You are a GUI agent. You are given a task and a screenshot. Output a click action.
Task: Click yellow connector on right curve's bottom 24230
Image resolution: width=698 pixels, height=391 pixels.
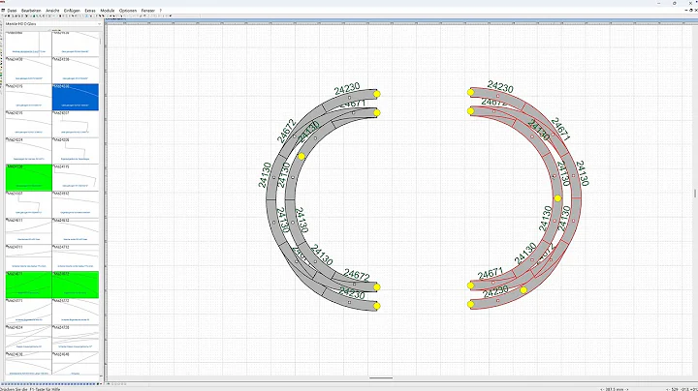tap(523, 290)
